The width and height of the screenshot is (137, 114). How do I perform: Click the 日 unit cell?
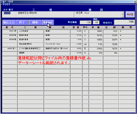pyautogui.click(x=85, y=49)
